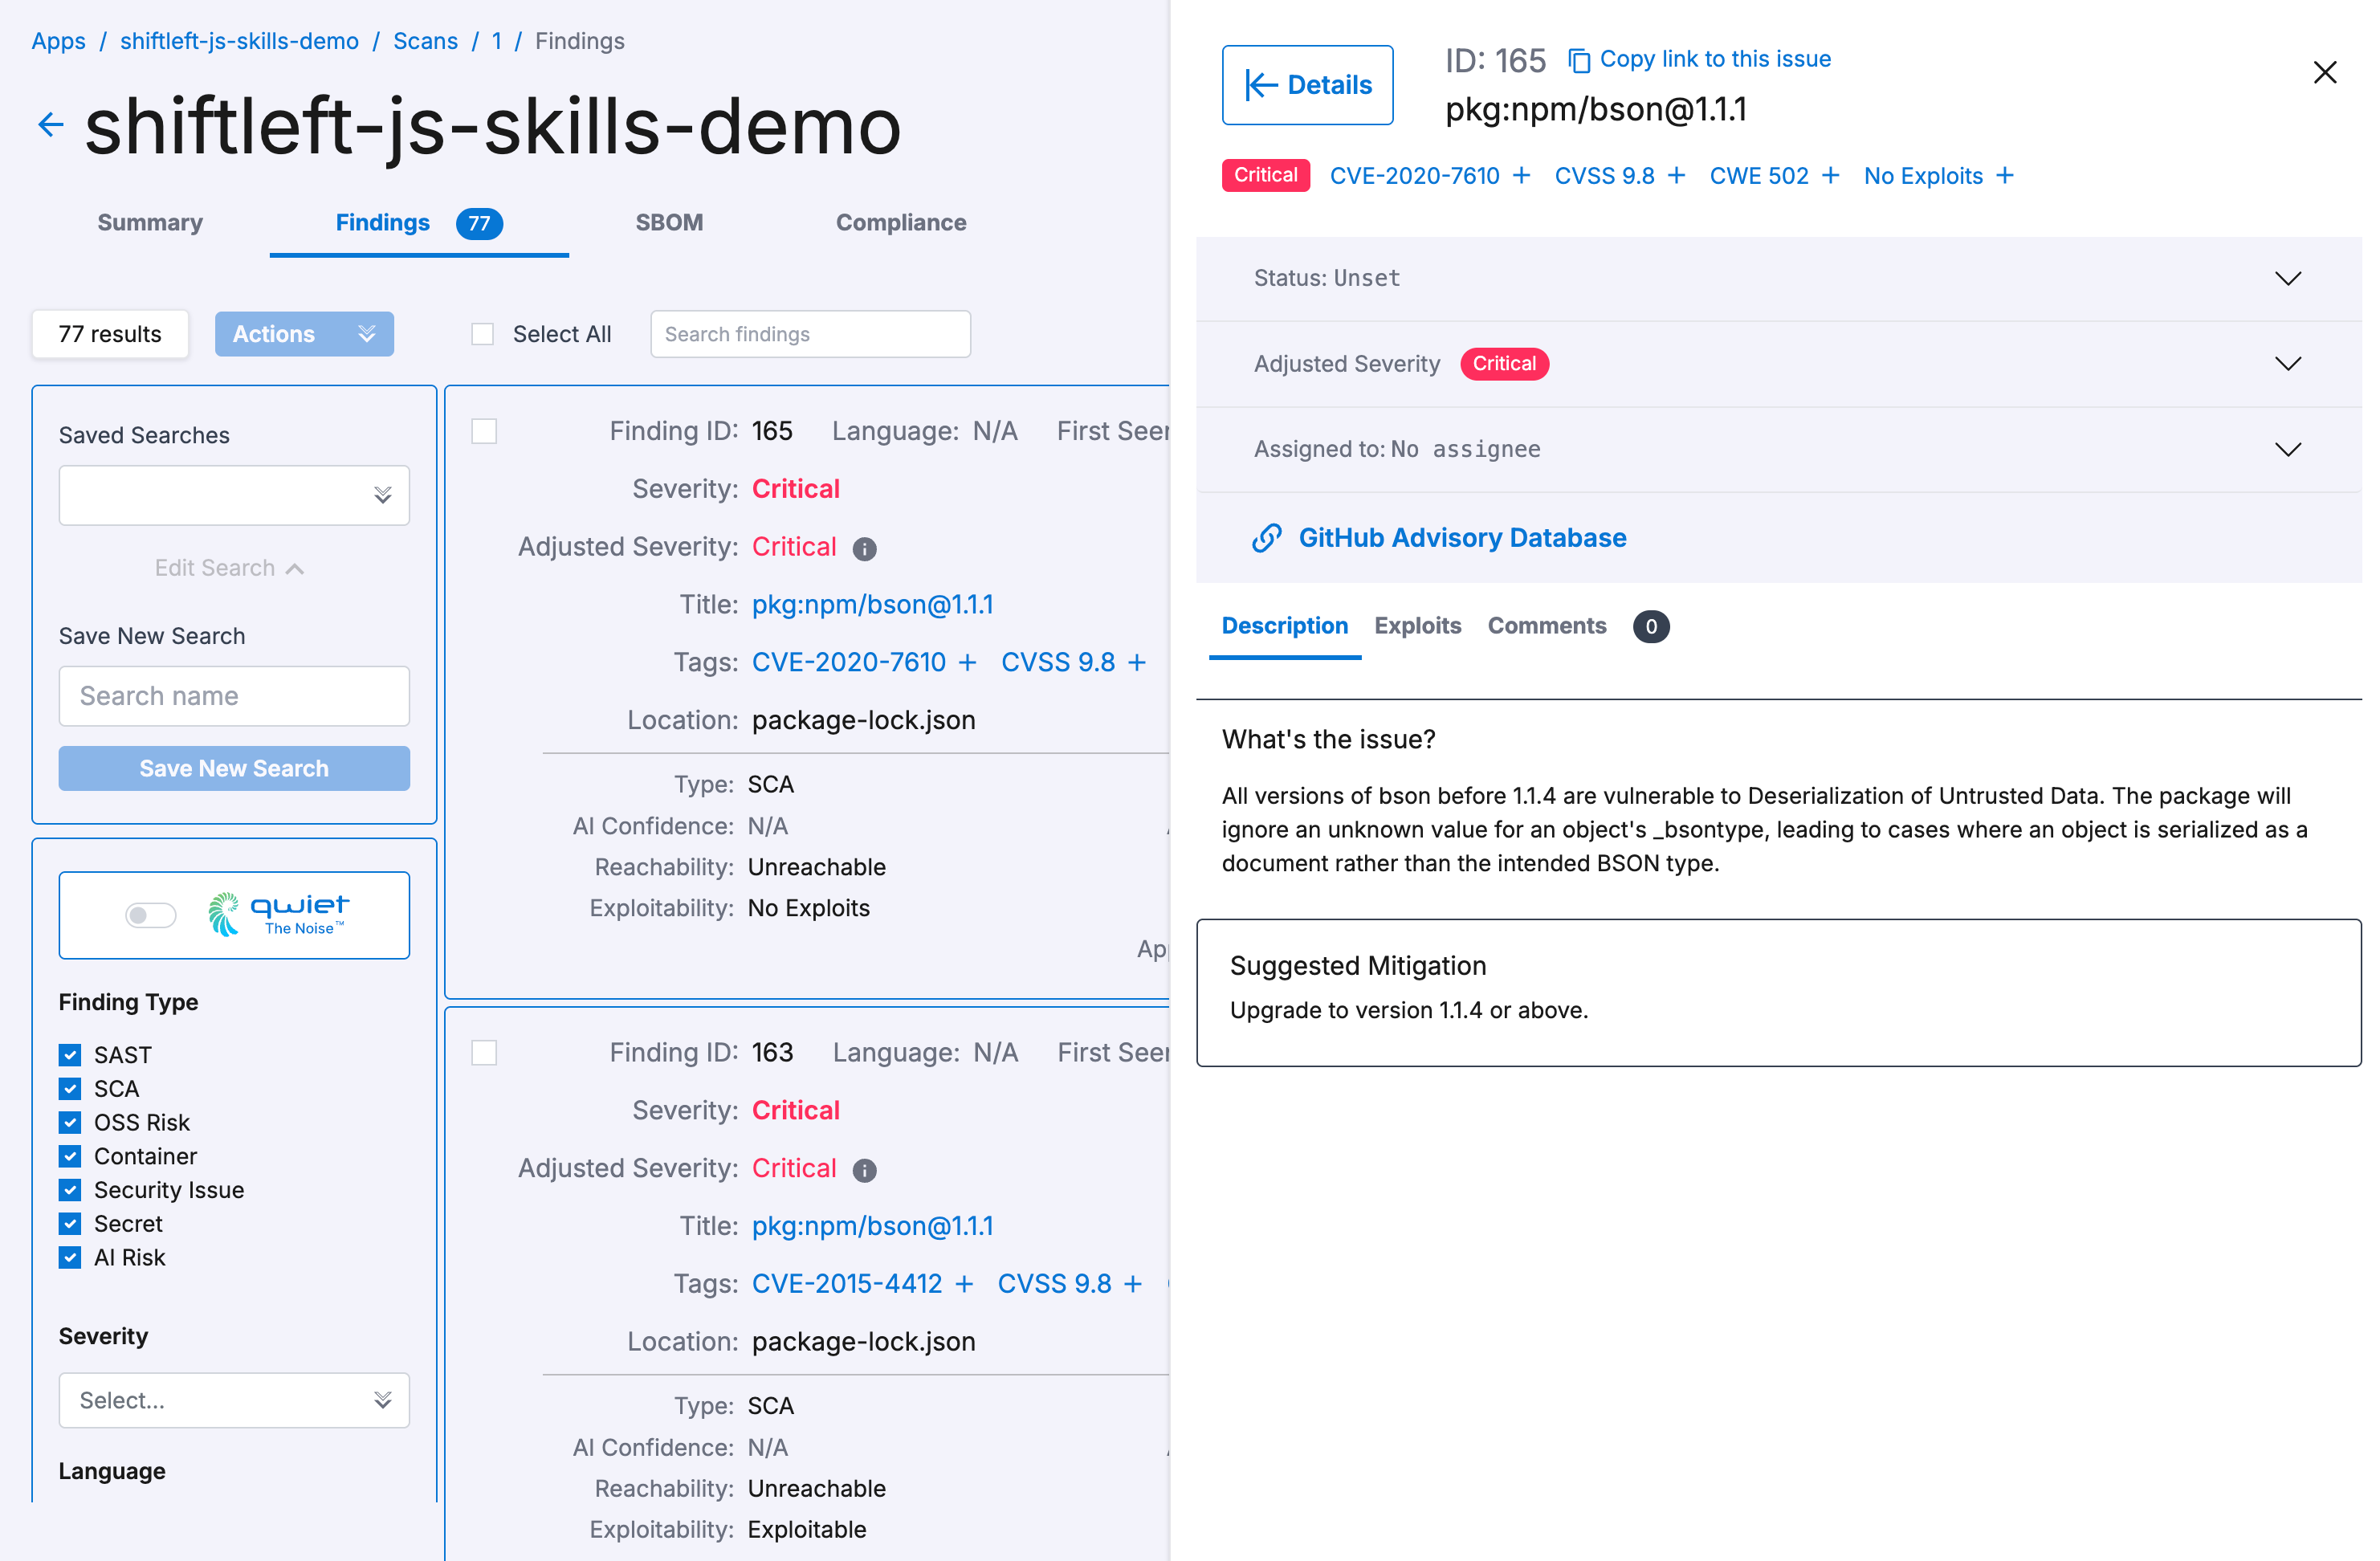Open the Severity Select dropdown
2380x1561 pixels.
coord(234,1400)
